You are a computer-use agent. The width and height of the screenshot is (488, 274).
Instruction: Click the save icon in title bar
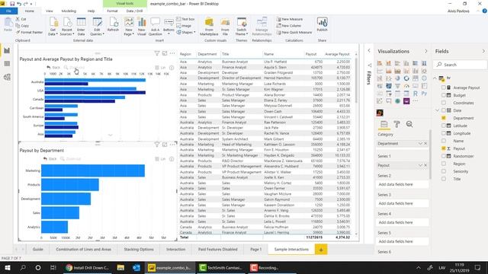point(12,4)
